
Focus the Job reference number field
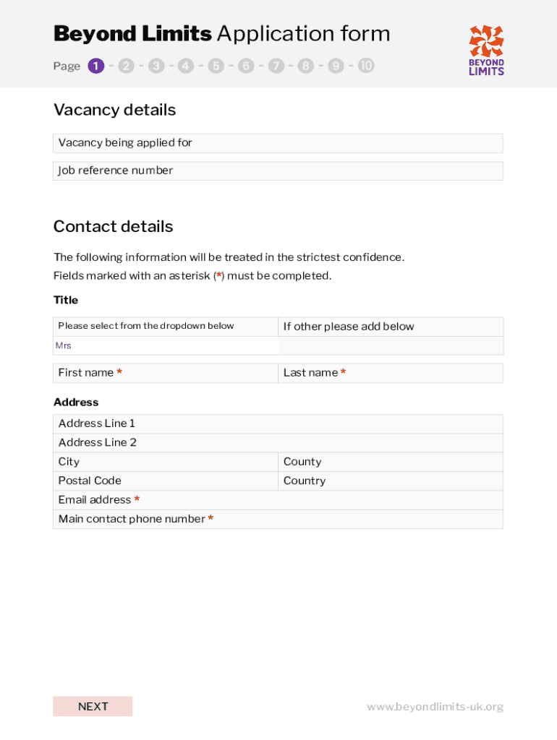278,171
